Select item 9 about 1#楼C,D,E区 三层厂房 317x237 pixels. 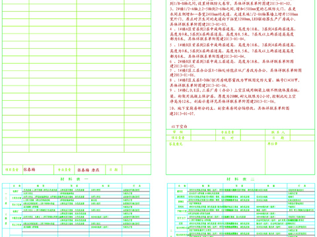tap(234, 96)
